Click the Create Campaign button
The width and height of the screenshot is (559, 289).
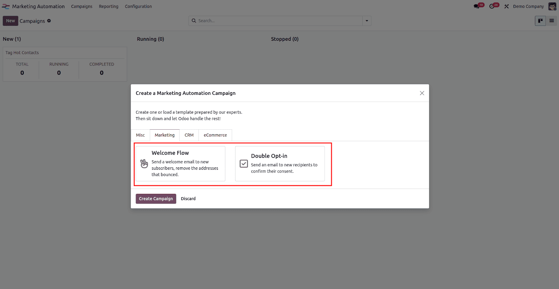pyautogui.click(x=156, y=199)
